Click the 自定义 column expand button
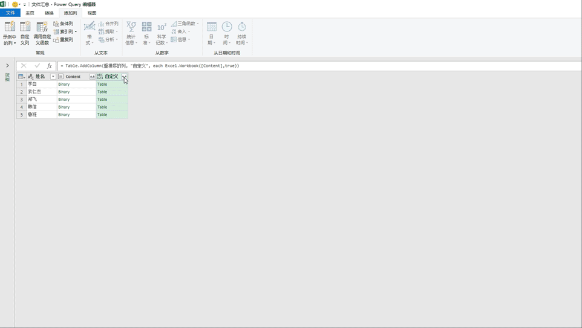Screen dimensions: 582x328 click(125, 77)
